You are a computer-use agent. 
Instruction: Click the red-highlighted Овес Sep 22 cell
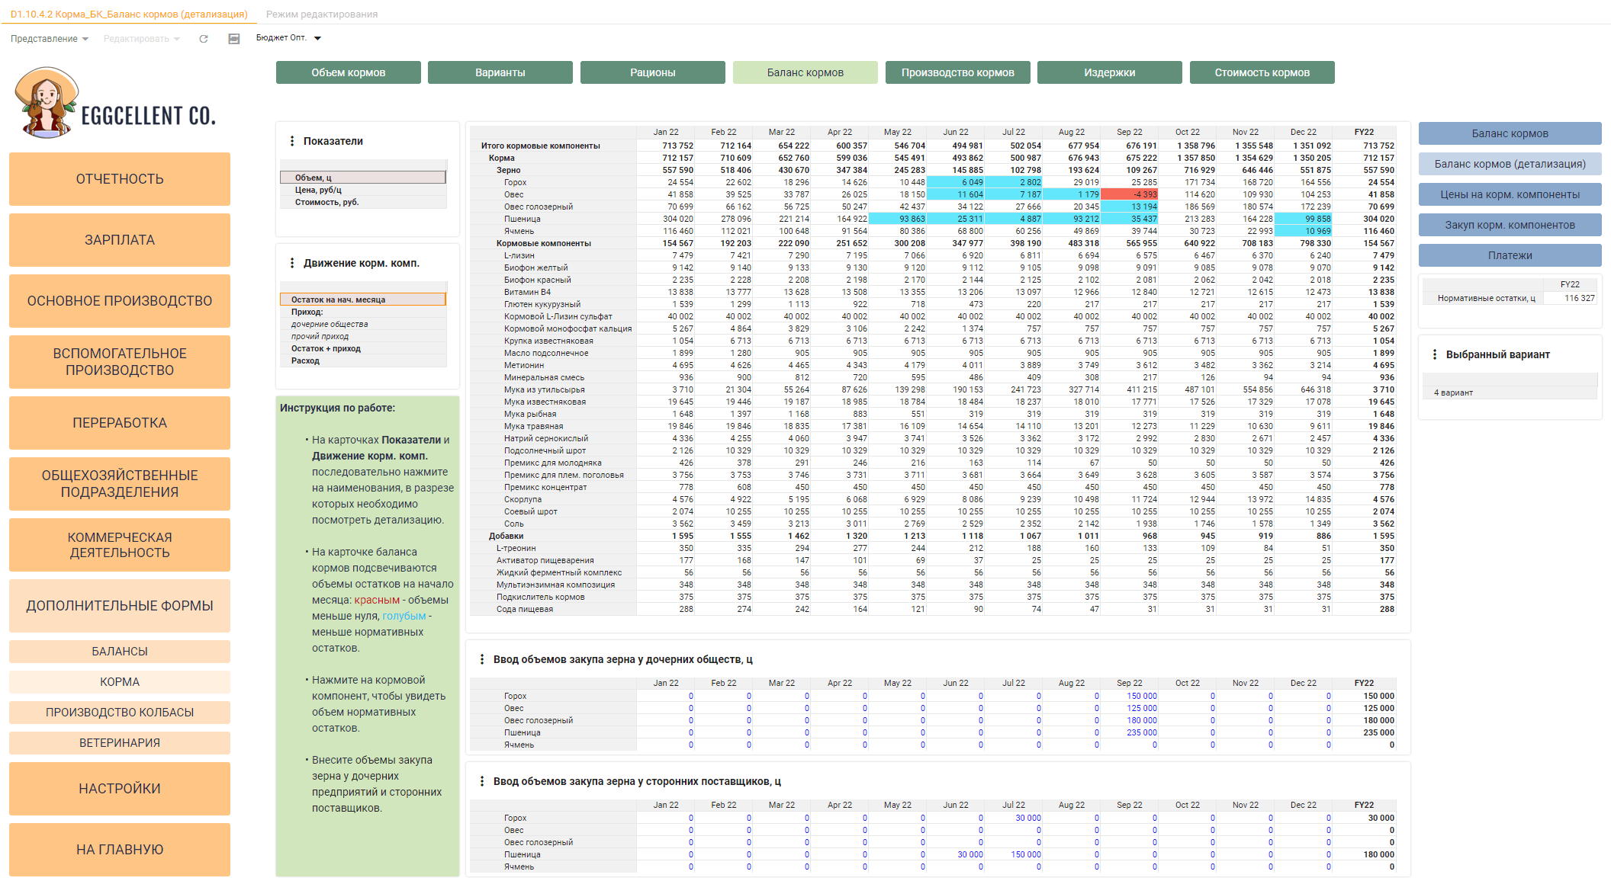click(x=1130, y=194)
